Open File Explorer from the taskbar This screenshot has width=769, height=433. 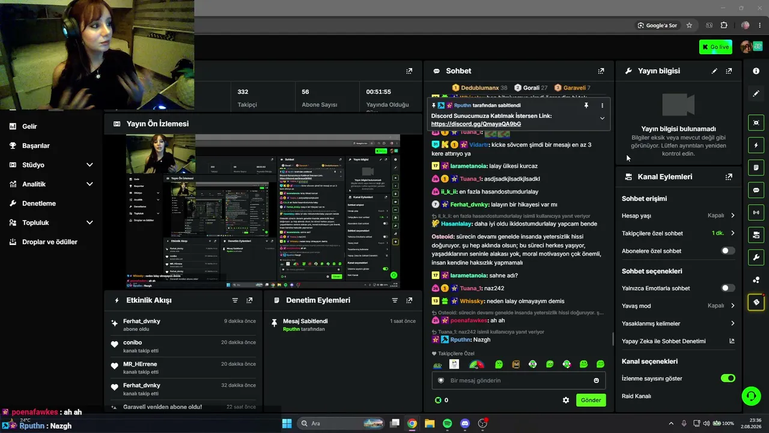tap(430, 423)
